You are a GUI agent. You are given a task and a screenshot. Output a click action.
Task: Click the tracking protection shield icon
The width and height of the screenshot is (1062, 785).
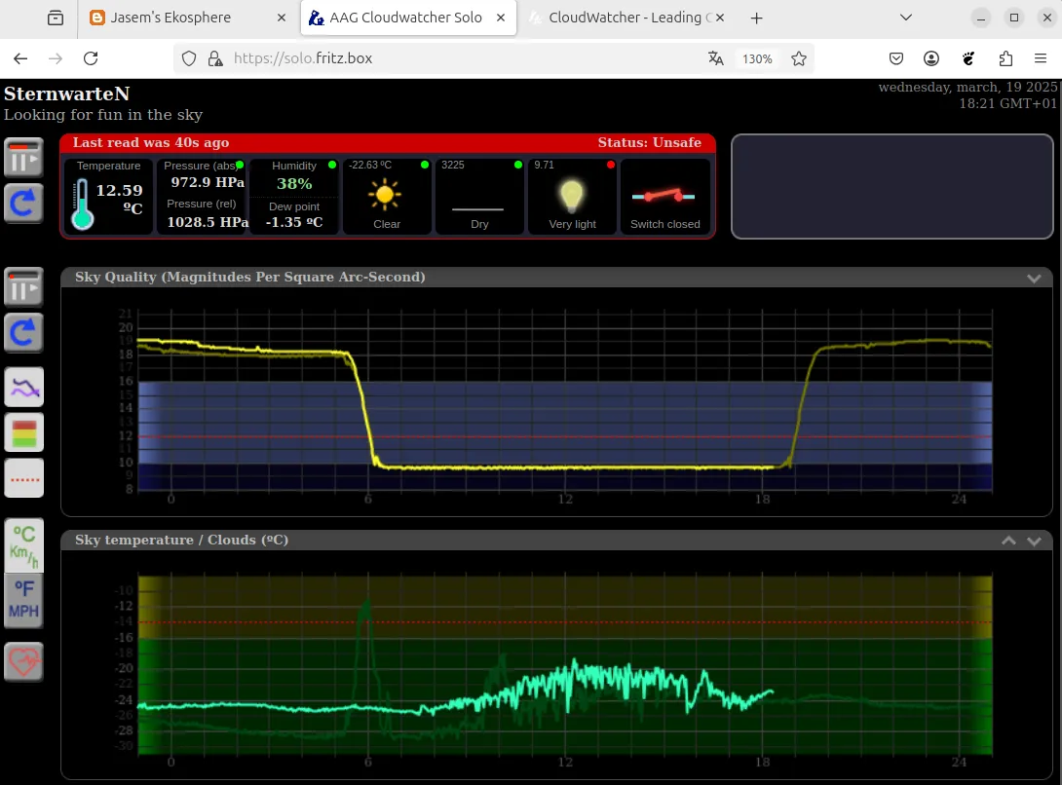pos(189,59)
